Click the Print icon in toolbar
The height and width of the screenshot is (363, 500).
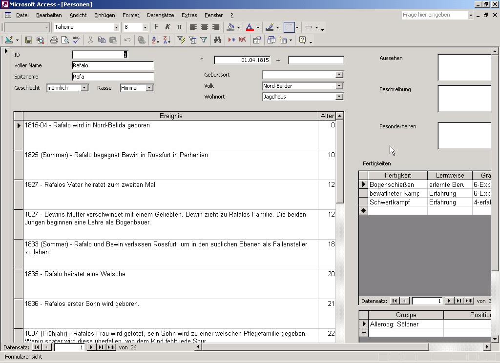pyautogui.click(x=54, y=40)
